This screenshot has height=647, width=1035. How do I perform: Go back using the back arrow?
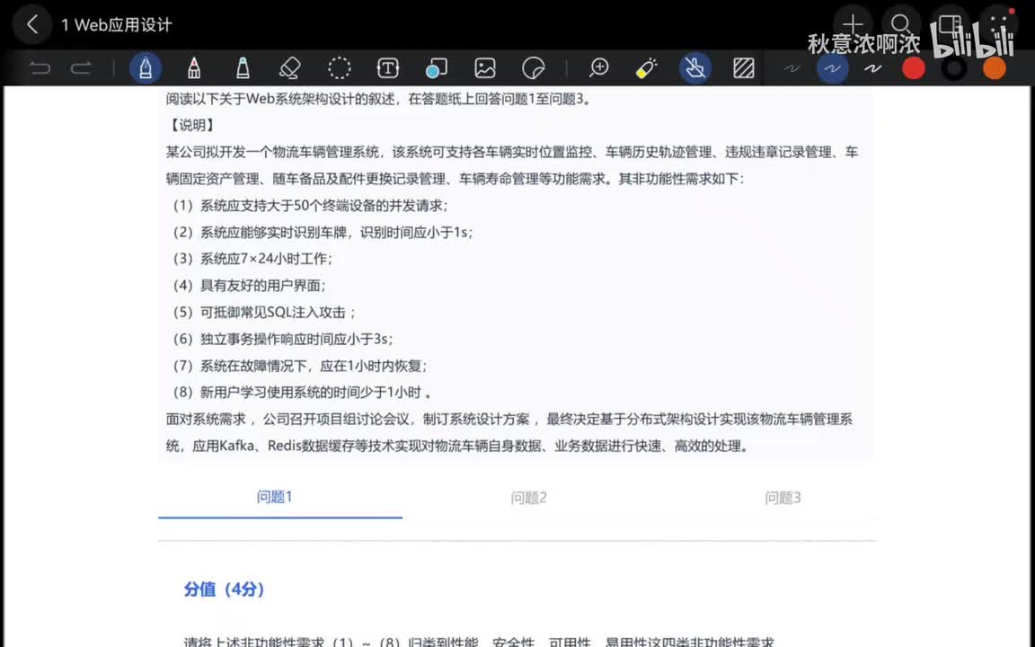tap(31, 25)
